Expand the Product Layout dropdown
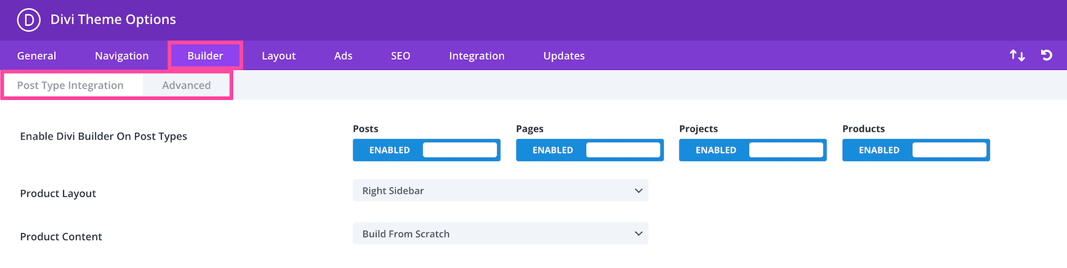This screenshot has width=1067, height=268. click(x=500, y=190)
